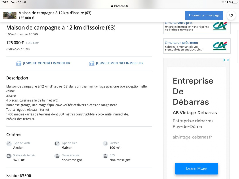Image resolution: width=239 pixels, height=179 pixels.
Task: Tap the battery indicator in the status bar
Action: 234,2
